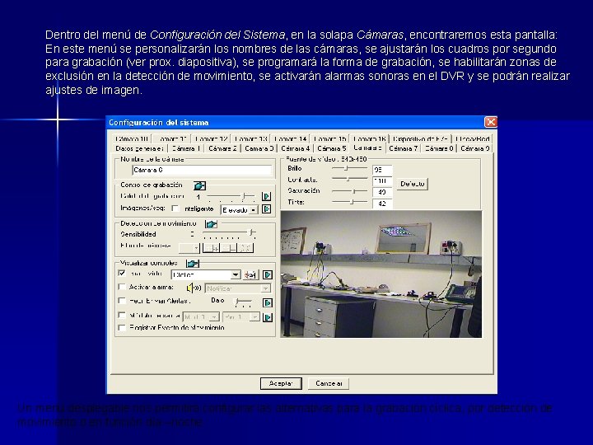The image size is (593, 445).
Task: Open the Mod 1 output module dropdown
Action: (x=201, y=317)
